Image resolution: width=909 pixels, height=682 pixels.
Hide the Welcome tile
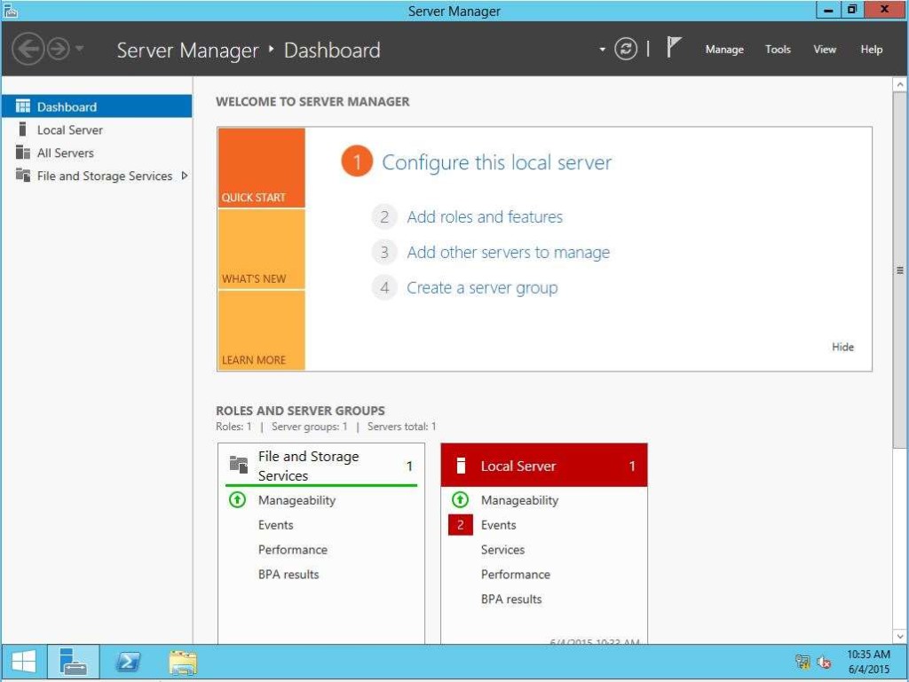842,347
